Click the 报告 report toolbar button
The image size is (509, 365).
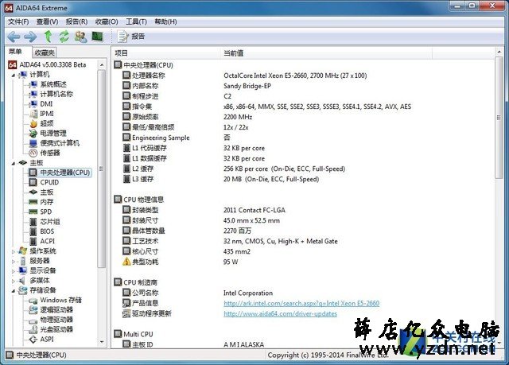click(131, 37)
